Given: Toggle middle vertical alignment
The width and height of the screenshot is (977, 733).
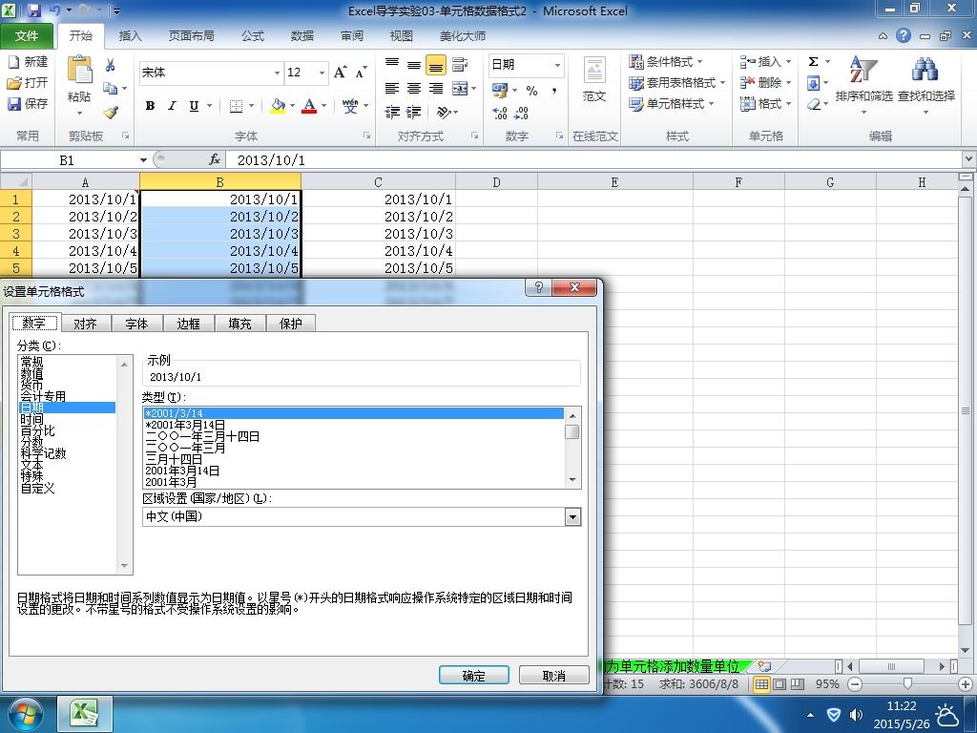Looking at the screenshot, I should [414, 64].
